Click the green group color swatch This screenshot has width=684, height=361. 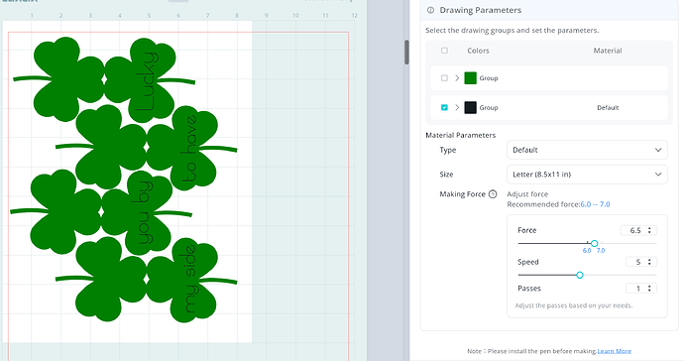coord(470,78)
